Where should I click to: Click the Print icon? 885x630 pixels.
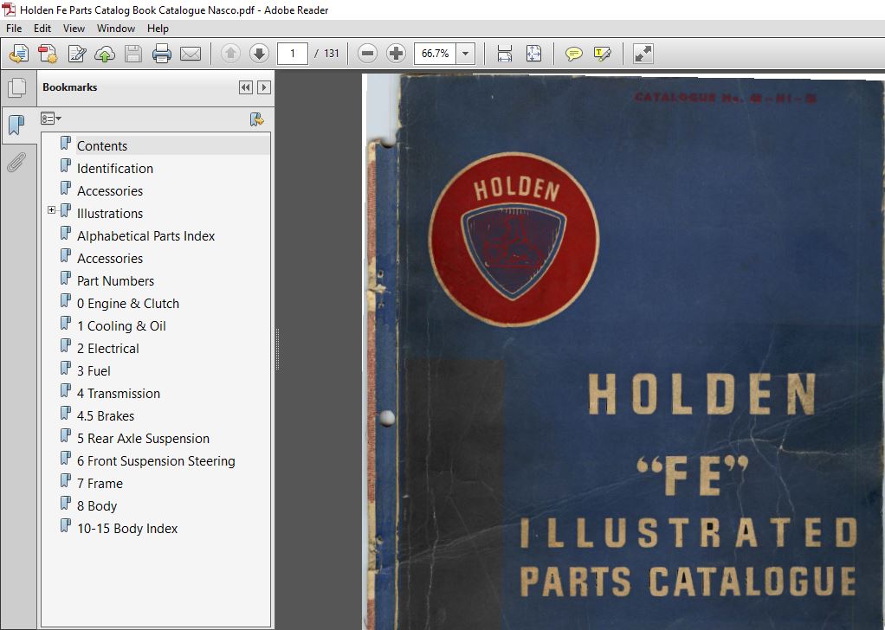click(x=162, y=54)
